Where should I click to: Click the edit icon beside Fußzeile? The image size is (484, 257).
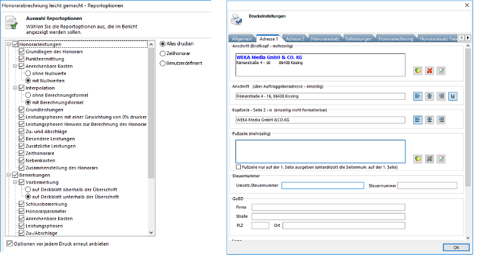[x=441, y=158]
